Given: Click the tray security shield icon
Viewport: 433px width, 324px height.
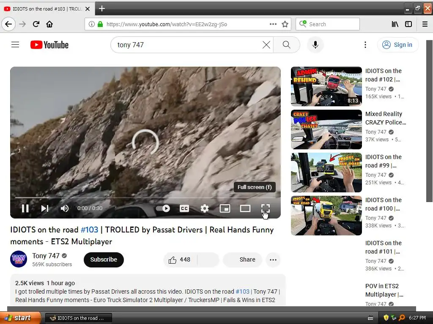Looking at the screenshot, I should pyautogui.click(x=386, y=318).
